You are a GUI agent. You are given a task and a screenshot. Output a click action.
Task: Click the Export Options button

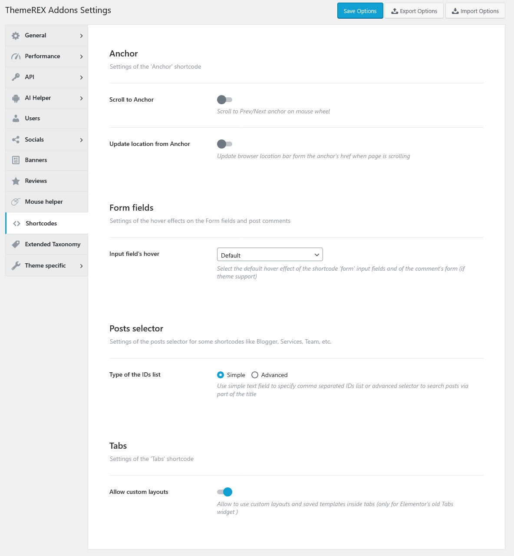[x=414, y=11]
